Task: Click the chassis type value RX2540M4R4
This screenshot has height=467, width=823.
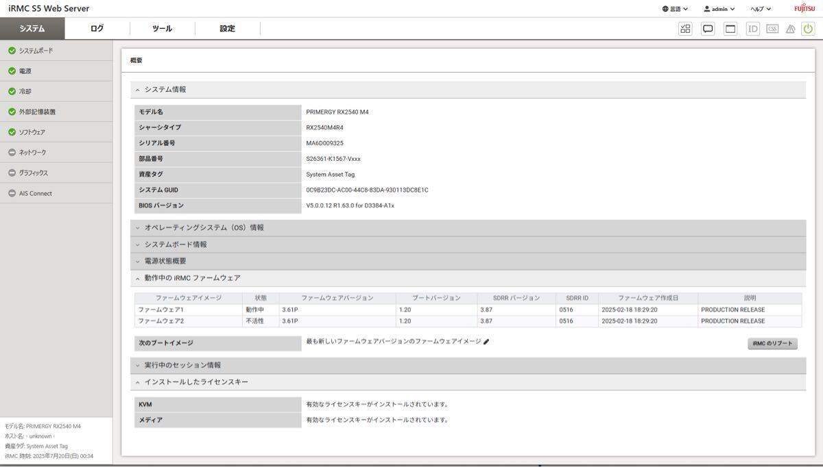Action: pyautogui.click(x=325, y=127)
